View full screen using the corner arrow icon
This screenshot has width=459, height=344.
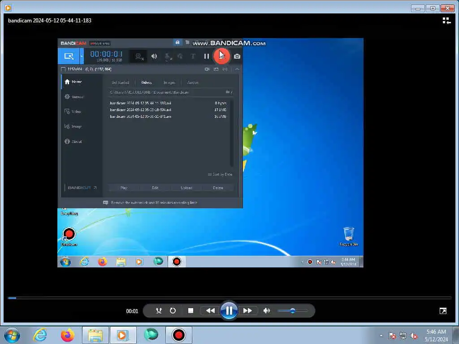(443, 311)
